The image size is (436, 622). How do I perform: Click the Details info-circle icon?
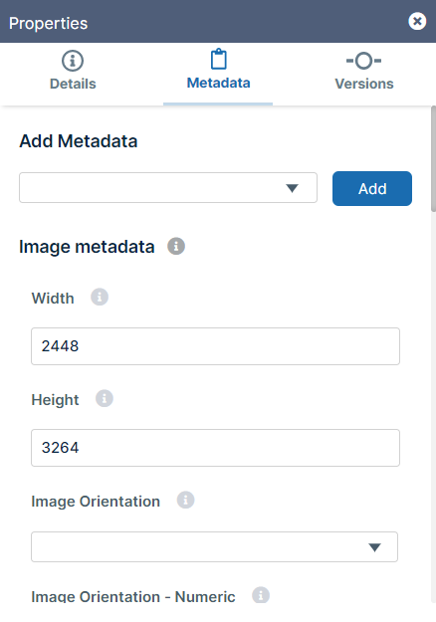[x=73, y=61]
